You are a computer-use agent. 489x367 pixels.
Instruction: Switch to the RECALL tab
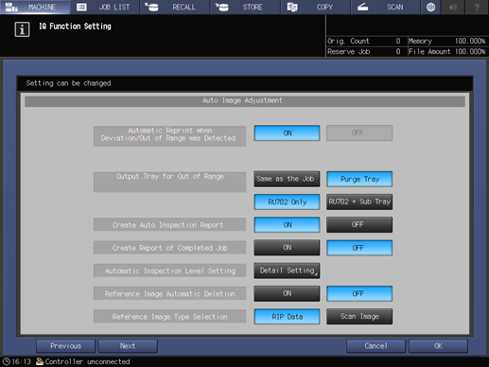tap(176, 7)
